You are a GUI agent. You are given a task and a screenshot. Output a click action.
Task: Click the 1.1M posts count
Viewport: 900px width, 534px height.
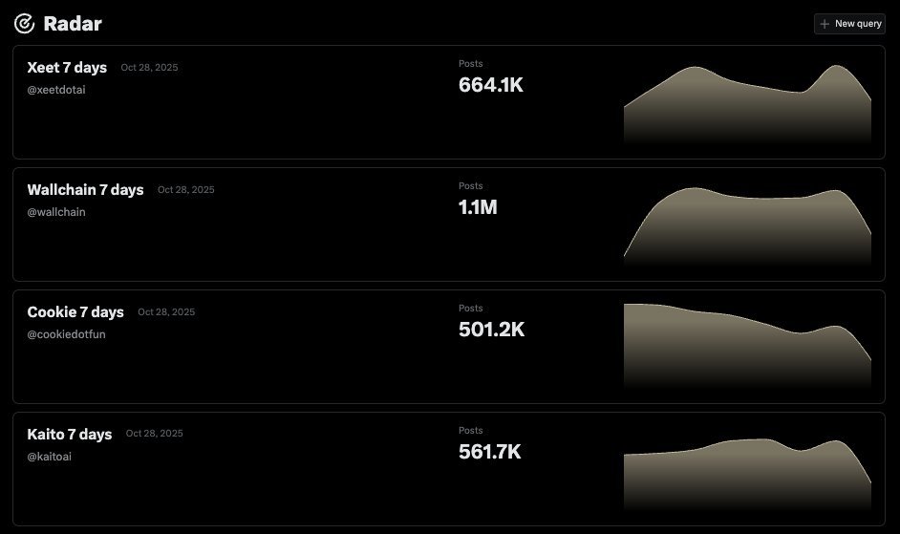point(478,207)
